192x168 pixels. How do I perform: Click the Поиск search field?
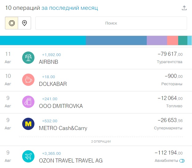tap(111, 23)
